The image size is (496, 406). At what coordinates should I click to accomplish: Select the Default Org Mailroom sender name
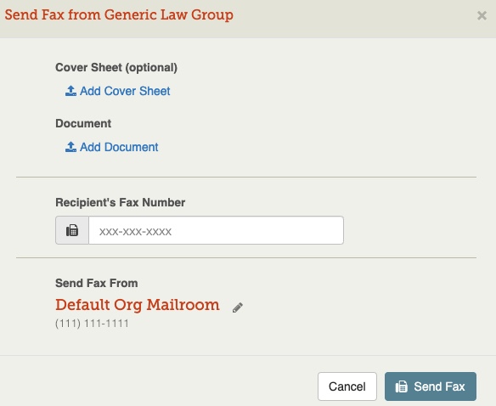point(138,305)
